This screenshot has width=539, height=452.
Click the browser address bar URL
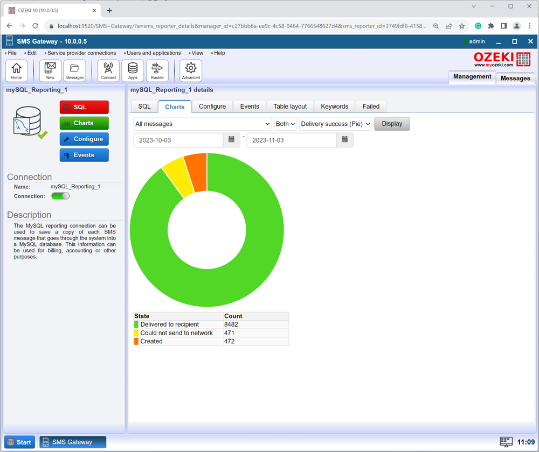tap(241, 26)
